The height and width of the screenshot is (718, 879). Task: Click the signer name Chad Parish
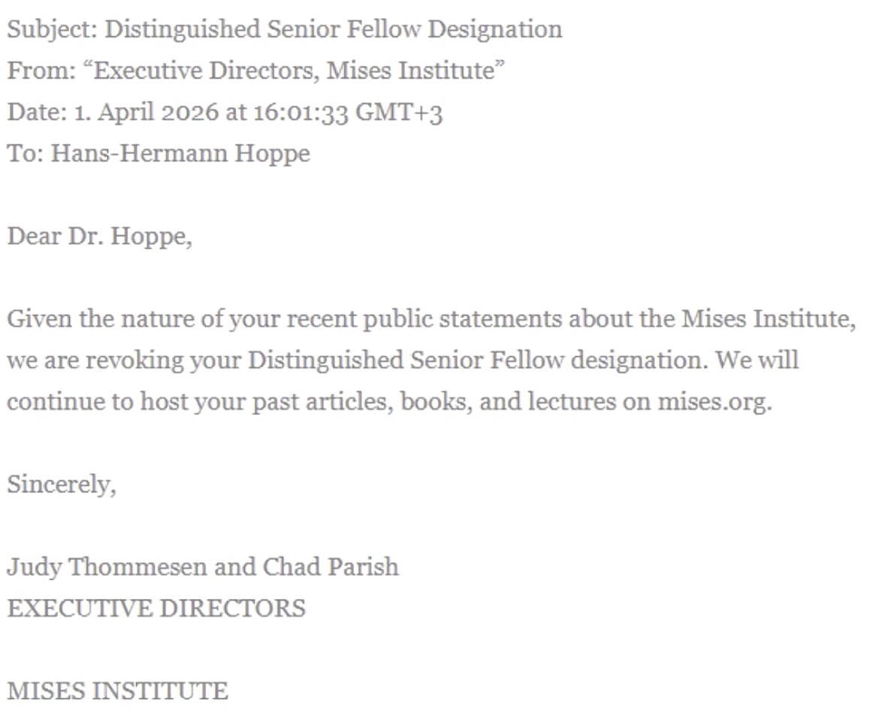(330, 566)
